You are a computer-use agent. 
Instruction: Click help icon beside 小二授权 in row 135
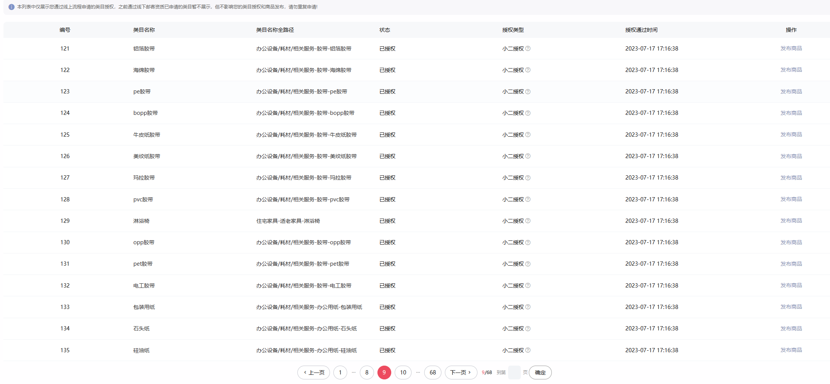[528, 350]
